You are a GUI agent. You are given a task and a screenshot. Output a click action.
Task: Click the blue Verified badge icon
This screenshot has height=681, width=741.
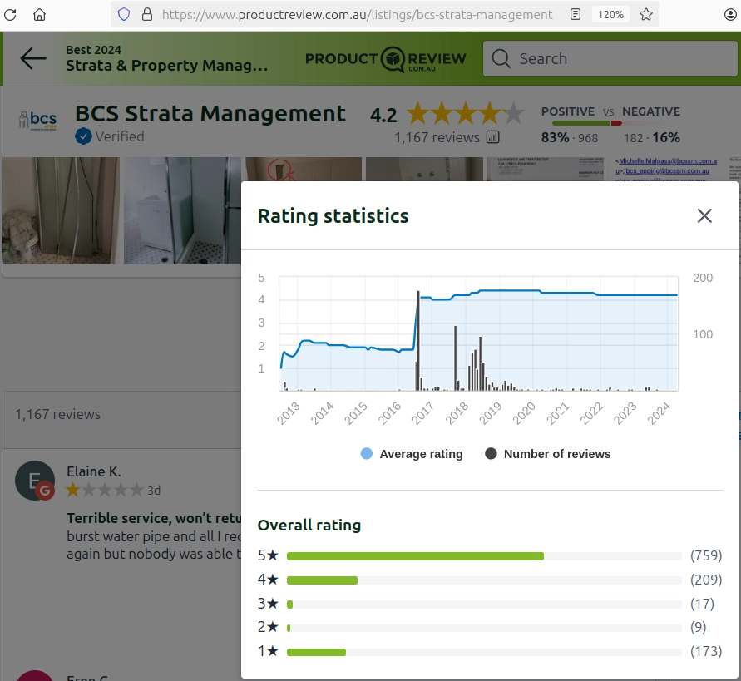(x=83, y=136)
